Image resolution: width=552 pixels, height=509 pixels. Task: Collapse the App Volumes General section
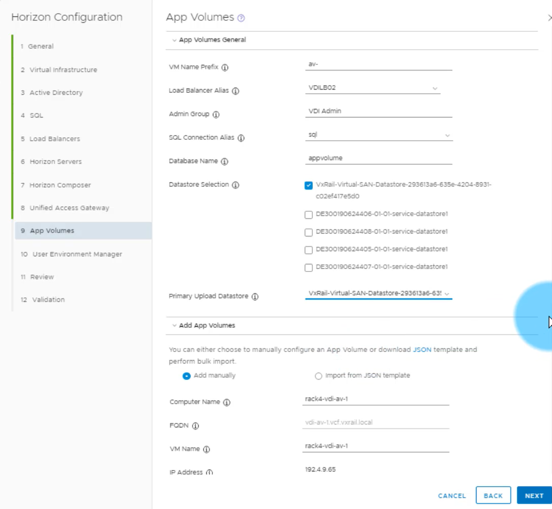[174, 40]
